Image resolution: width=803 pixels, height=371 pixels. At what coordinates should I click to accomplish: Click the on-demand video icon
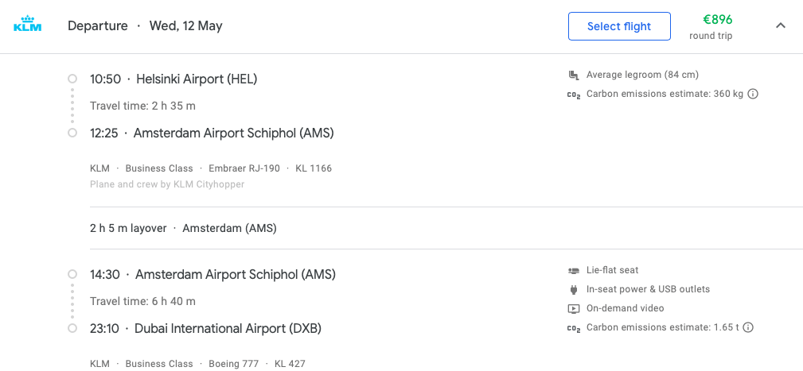point(574,309)
